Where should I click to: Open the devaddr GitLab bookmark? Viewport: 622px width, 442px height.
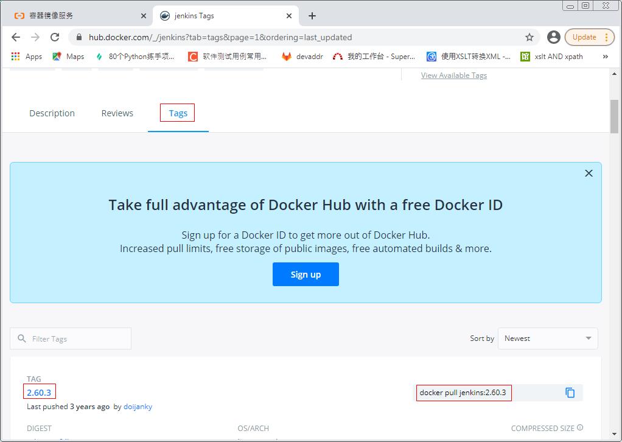(302, 57)
